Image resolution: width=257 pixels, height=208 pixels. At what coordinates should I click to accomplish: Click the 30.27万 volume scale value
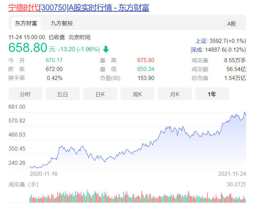[x=236, y=184]
